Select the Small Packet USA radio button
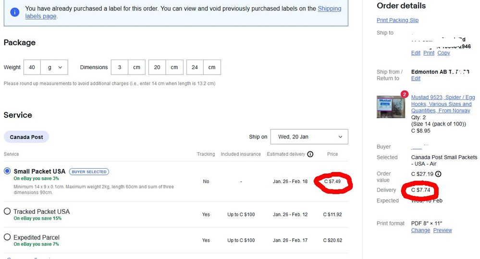Image resolution: width=480 pixels, height=259 pixels. tap(7, 171)
